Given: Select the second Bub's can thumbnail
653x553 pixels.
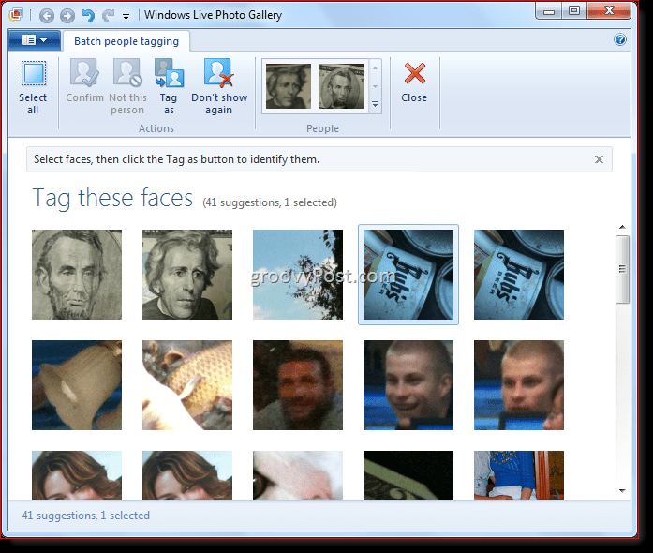Looking at the screenshot, I should pyautogui.click(x=519, y=275).
